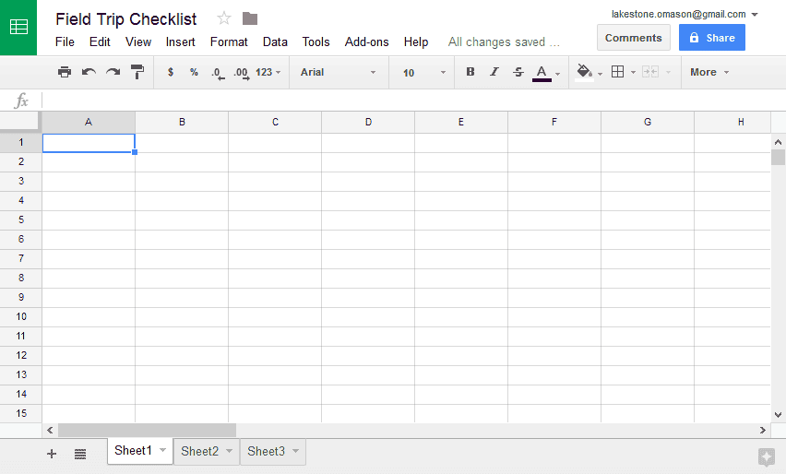Click the Merge cells icon

pyautogui.click(x=650, y=72)
